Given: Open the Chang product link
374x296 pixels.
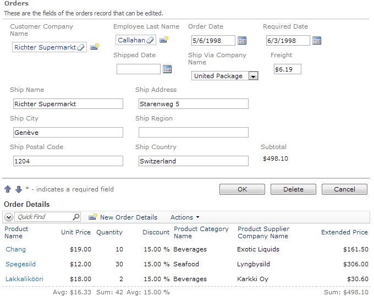Looking at the screenshot, I should point(15,249).
